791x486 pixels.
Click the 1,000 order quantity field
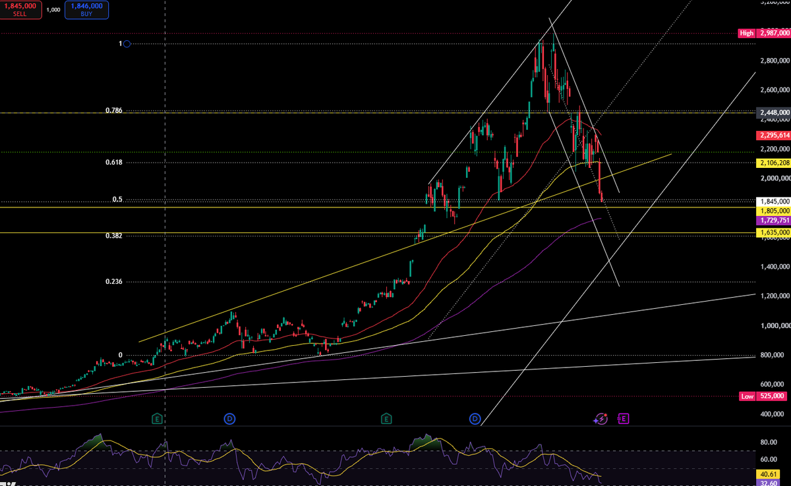(x=53, y=10)
